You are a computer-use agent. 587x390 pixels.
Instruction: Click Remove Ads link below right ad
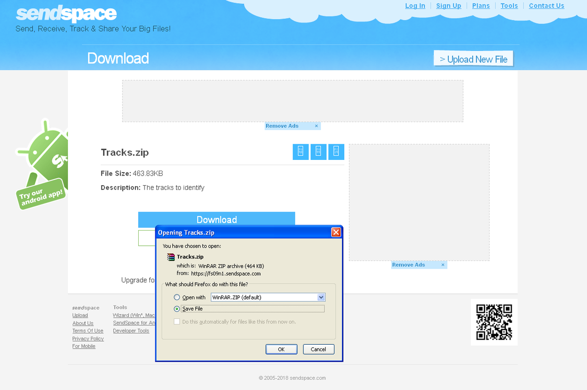point(408,265)
